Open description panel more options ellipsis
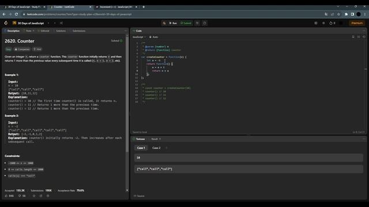Screen dimensions: 369x207 [126, 30]
